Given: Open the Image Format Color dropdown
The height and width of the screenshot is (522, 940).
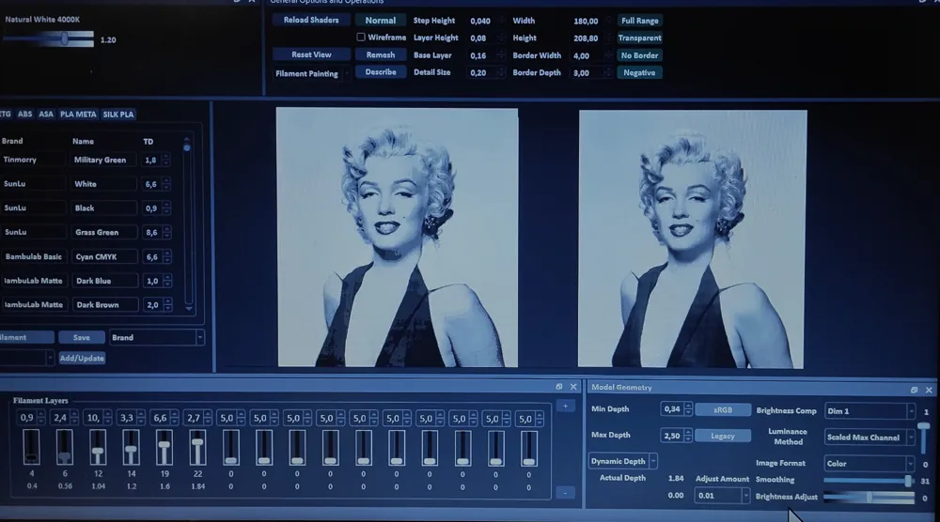Looking at the screenshot, I should (869, 464).
